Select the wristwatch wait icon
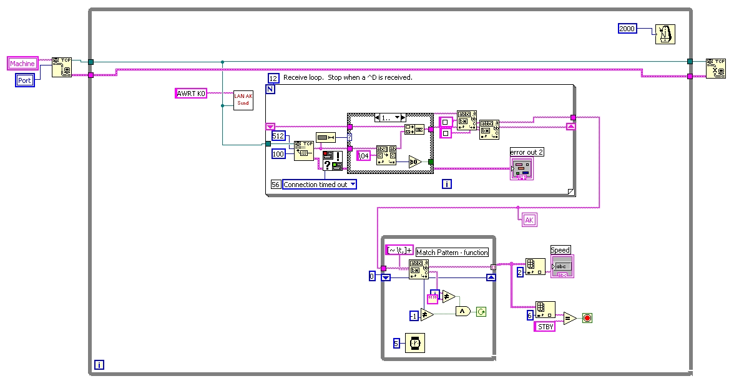Viewport: 739px width, 386px height. 414,343
